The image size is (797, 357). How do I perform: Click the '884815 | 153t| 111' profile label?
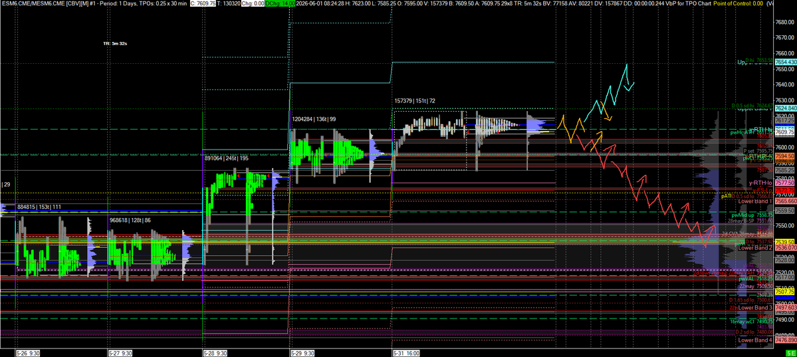click(39, 207)
